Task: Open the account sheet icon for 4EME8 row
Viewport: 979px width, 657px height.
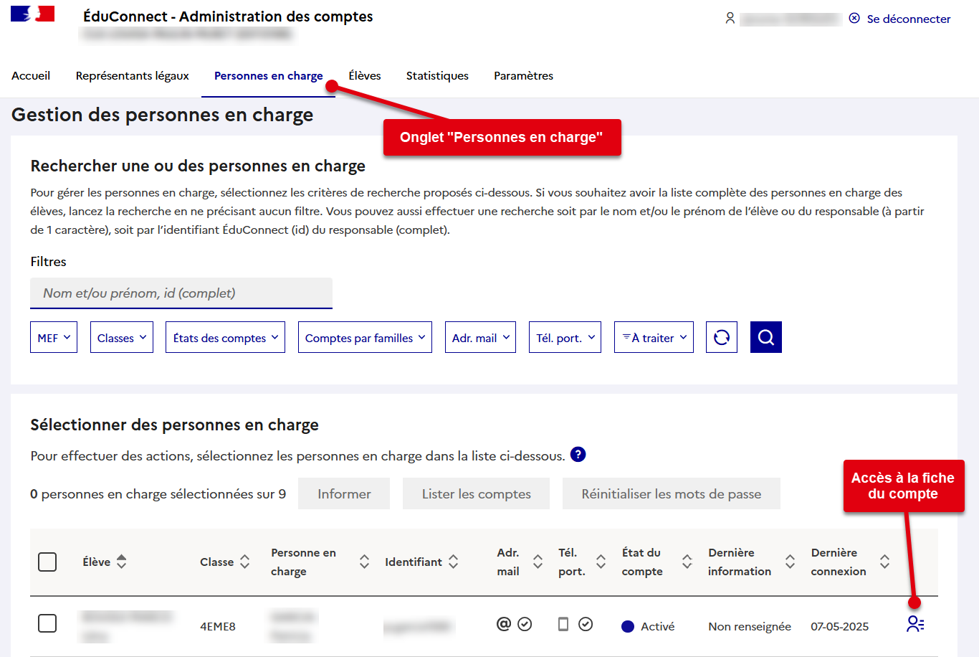Action: tap(915, 624)
